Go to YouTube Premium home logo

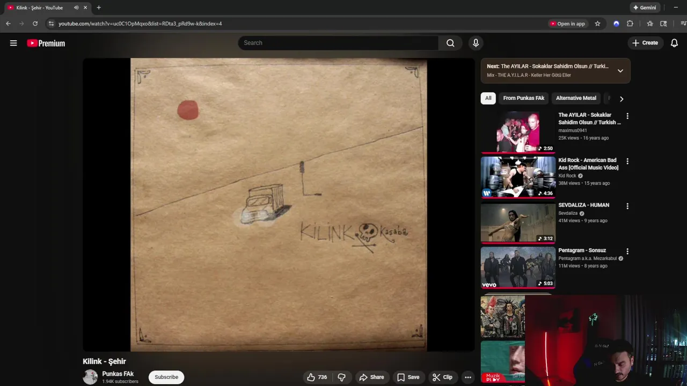[46, 43]
